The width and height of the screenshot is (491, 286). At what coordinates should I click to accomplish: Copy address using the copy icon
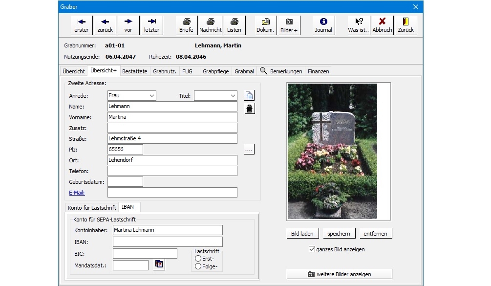point(250,96)
